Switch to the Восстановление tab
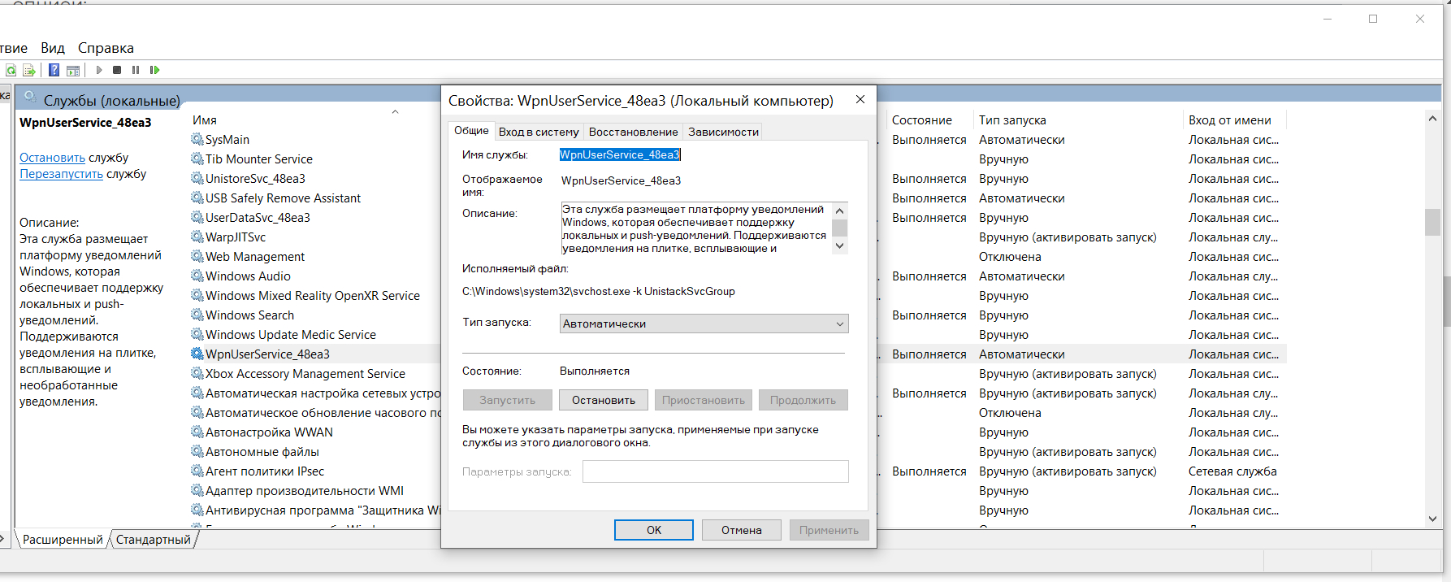The image size is (1451, 582). pyautogui.click(x=633, y=132)
